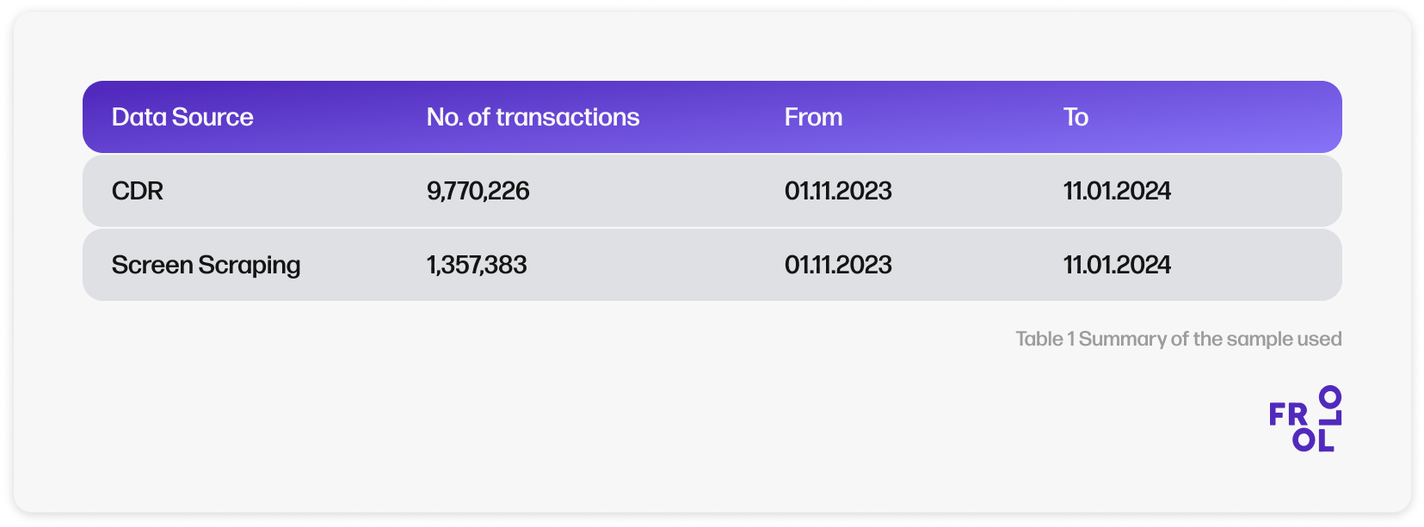
Task: Select the No. of transactions header
Action: tap(533, 117)
